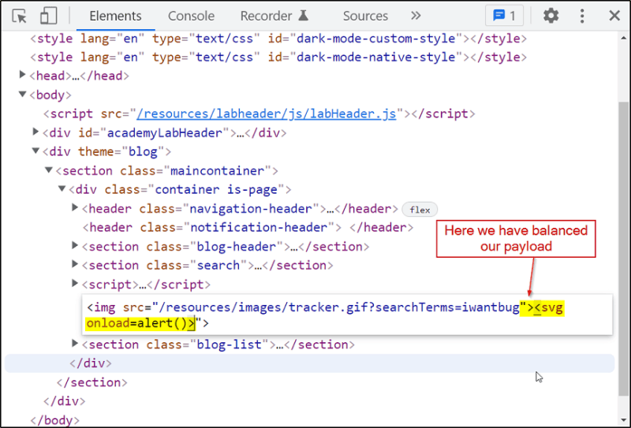This screenshot has width=631, height=428.
Task: Expand the blog-header section
Action: pos(75,245)
